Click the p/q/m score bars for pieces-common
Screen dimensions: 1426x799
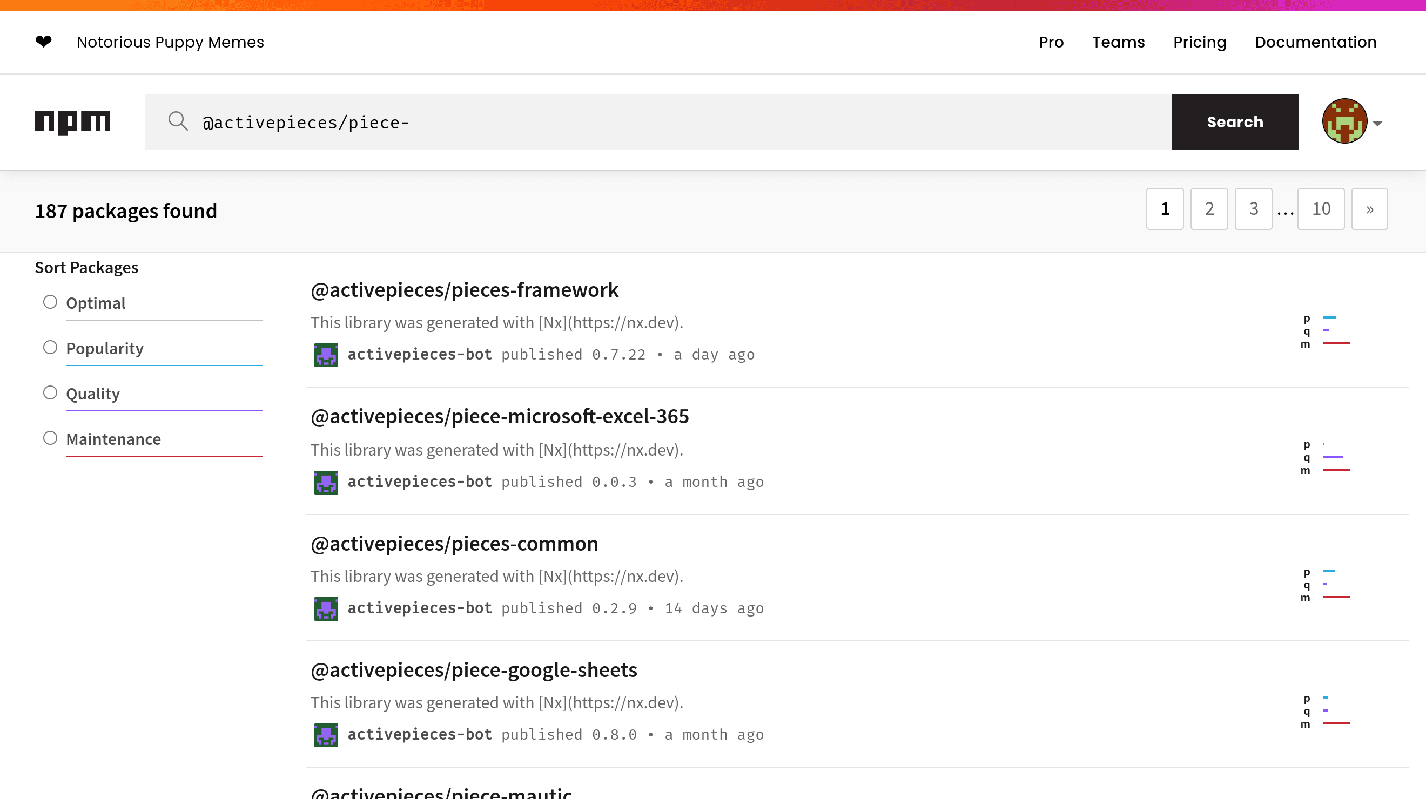click(x=1326, y=584)
